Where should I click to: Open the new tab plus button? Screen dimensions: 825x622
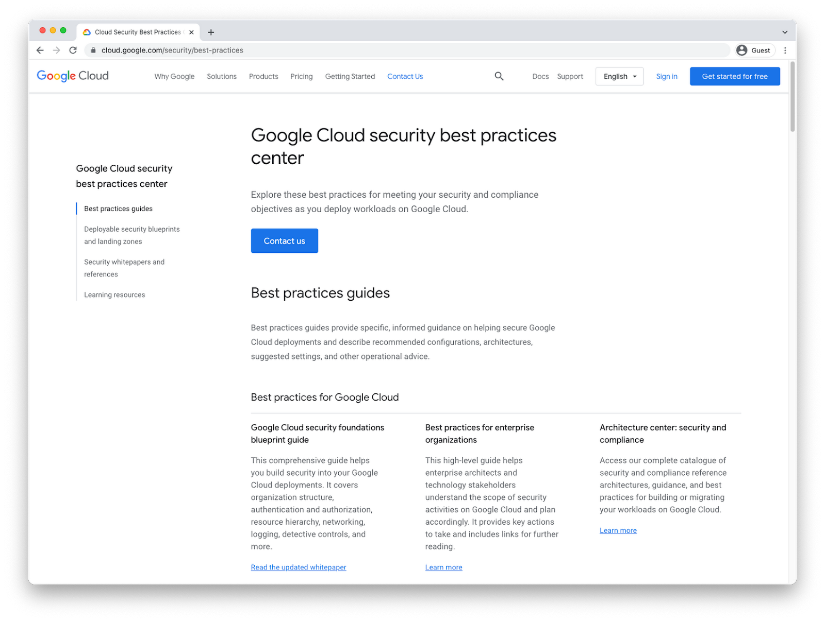(x=211, y=32)
